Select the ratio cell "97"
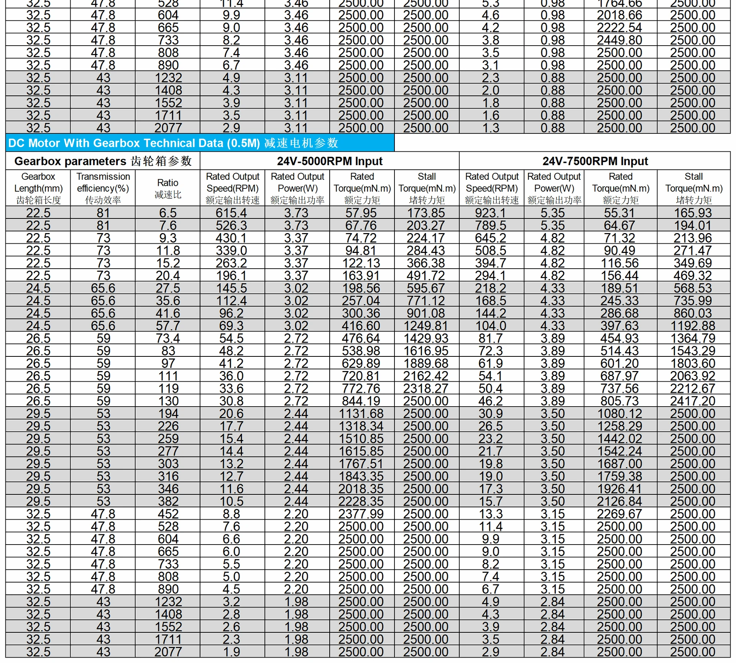The width and height of the screenshot is (736, 663). [x=168, y=363]
